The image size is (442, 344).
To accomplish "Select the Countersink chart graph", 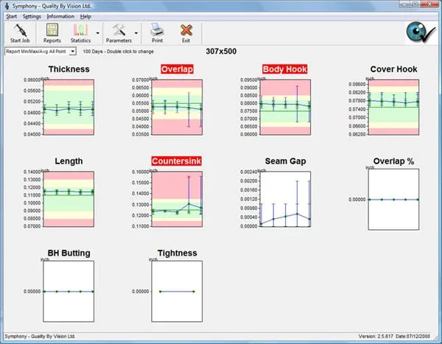I will click(177, 199).
